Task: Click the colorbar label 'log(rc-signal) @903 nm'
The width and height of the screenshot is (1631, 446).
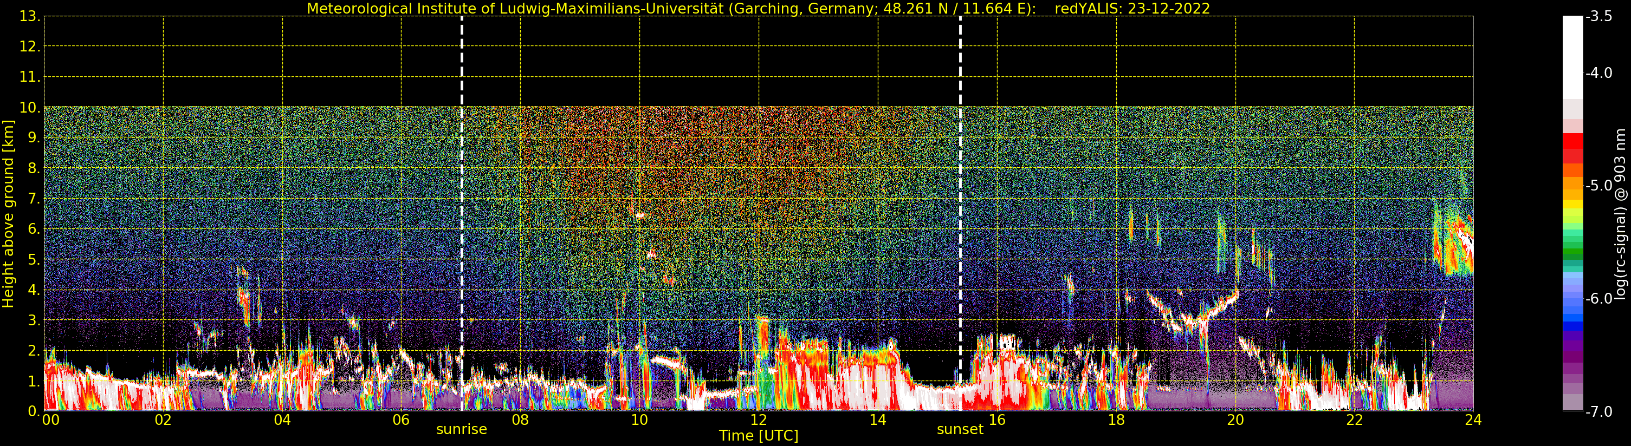Action: (x=1620, y=214)
